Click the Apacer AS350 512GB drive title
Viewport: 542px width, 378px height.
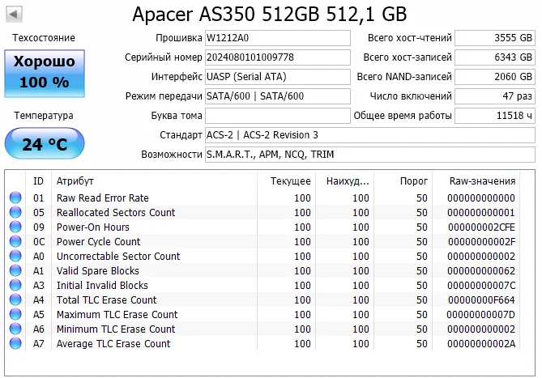[x=270, y=14]
